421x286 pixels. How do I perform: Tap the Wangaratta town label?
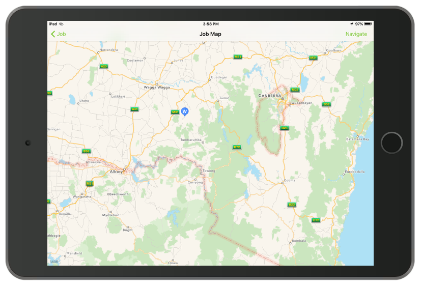click(x=82, y=196)
